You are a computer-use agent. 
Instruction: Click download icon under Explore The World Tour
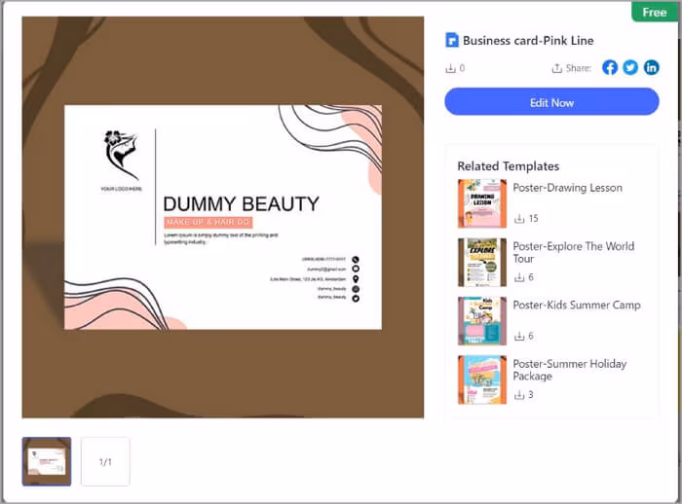519,277
